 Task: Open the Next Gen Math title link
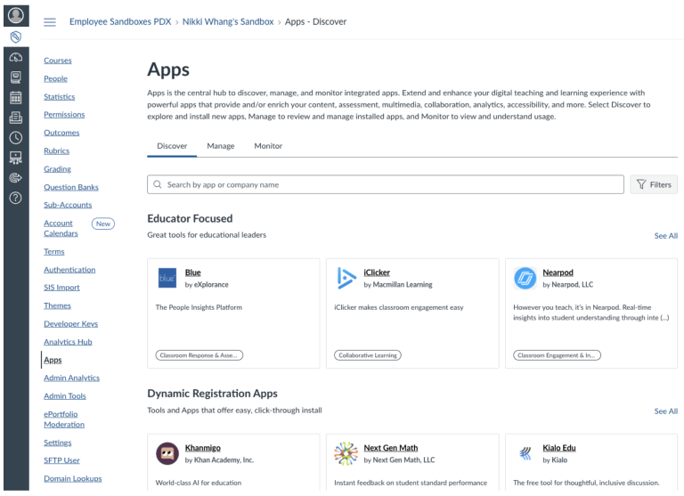[x=391, y=448]
